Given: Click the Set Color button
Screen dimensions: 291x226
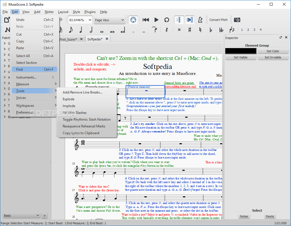Looking at the screenshot, I should pos(273,51).
